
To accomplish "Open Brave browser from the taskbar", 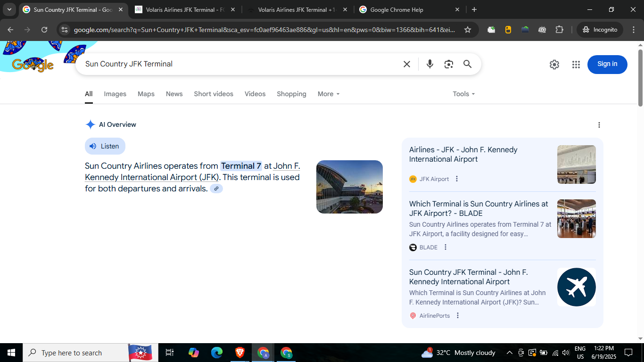I will pyautogui.click(x=240, y=353).
